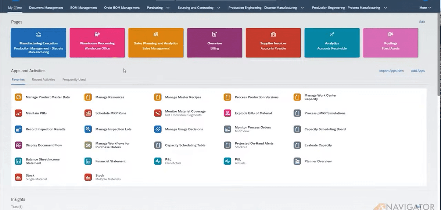Open the Manage Resources app icon
The image size is (441, 210).
coord(88,97)
